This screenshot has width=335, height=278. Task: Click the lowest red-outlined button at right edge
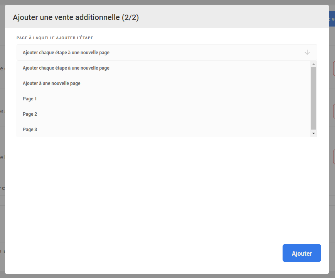point(333,157)
